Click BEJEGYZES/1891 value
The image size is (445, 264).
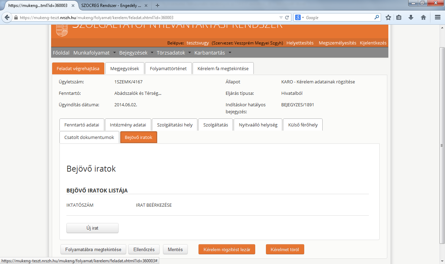pos(298,105)
